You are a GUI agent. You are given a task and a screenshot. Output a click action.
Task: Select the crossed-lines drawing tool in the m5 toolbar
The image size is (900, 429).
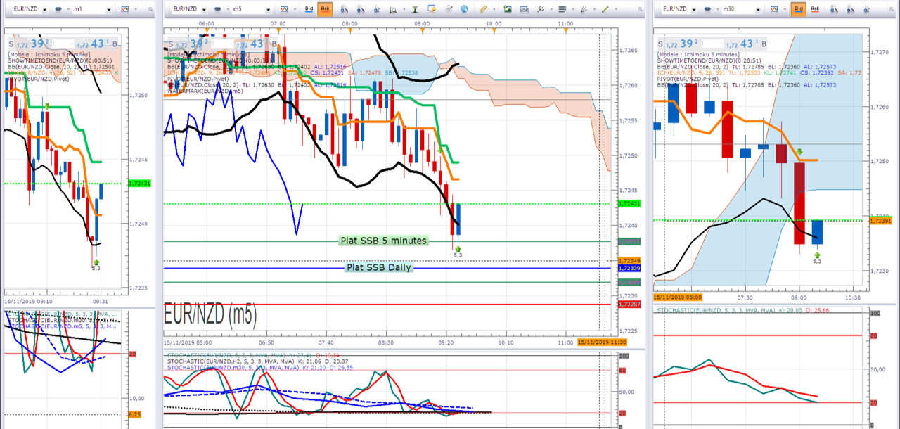pyautogui.click(x=540, y=9)
